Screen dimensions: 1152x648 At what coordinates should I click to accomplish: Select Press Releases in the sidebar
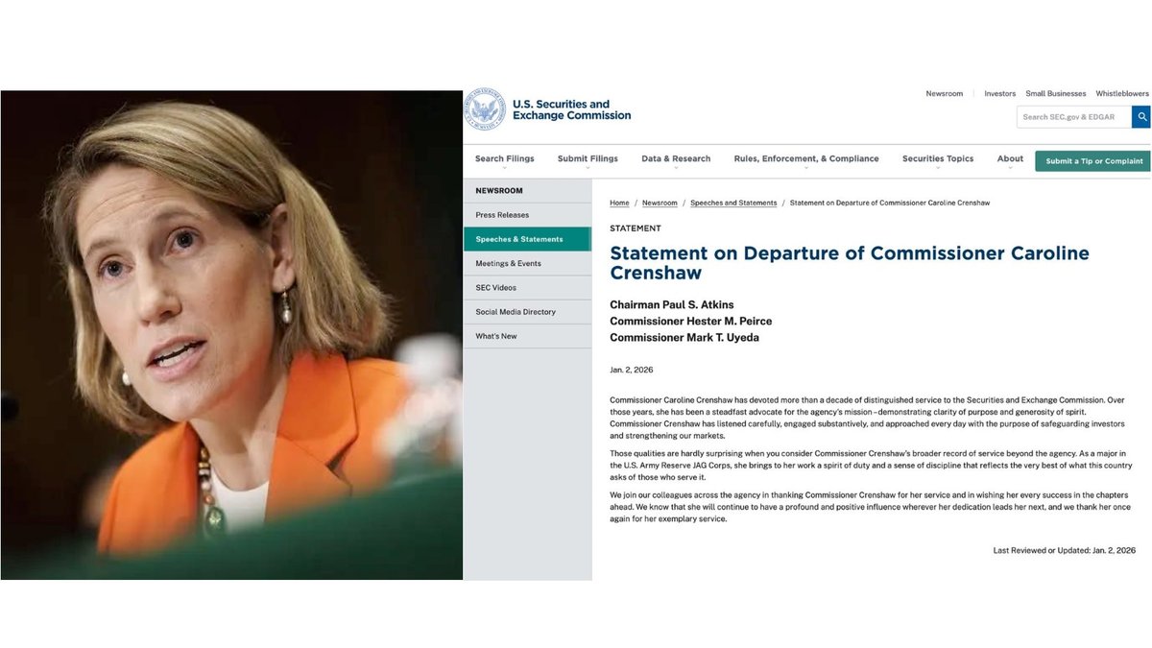click(502, 215)
